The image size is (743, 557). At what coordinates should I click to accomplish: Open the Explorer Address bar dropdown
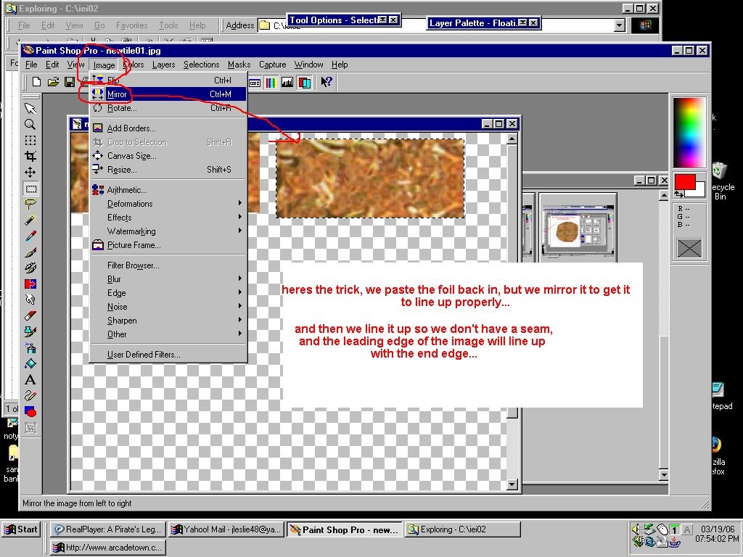click(x=620, y=25)
